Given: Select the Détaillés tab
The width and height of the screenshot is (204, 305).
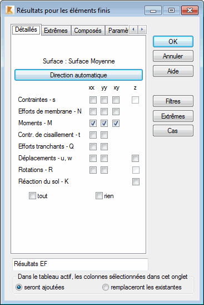Looking at the screenshot, I should [x=26, y=29].
